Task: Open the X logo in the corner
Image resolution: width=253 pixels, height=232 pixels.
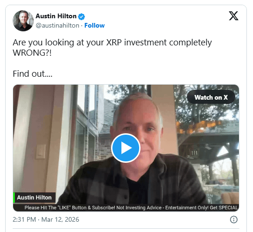Action: click(x=233, y=16)
